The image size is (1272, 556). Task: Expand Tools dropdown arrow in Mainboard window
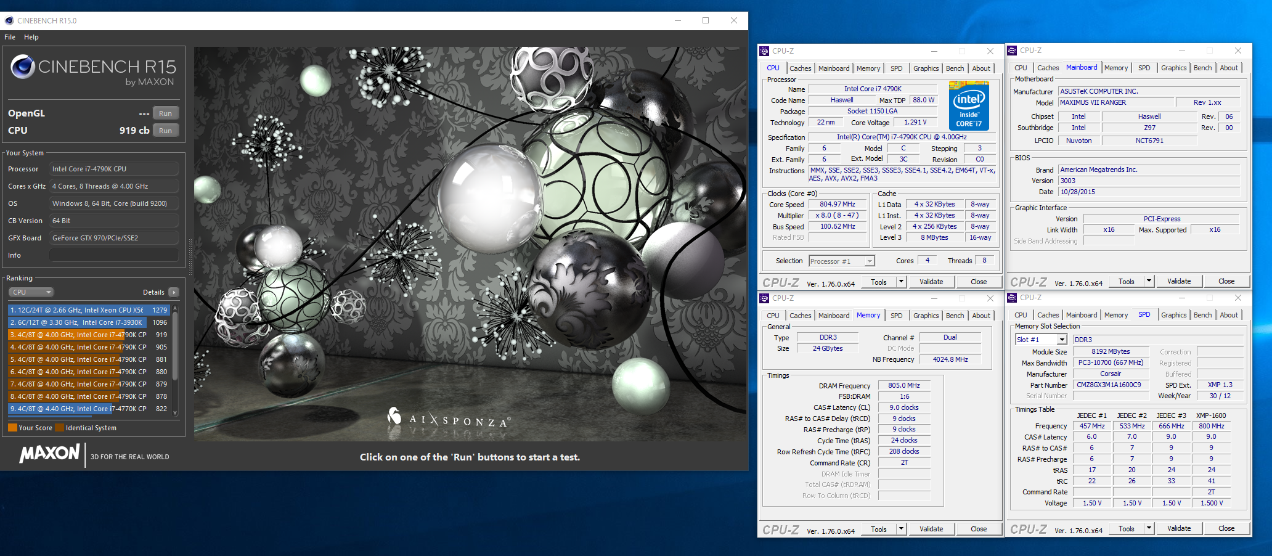(x=1149, y=281)
